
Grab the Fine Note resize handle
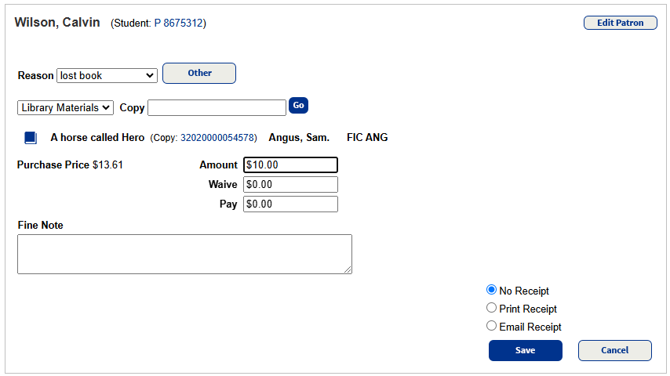(x=348, y=269)
